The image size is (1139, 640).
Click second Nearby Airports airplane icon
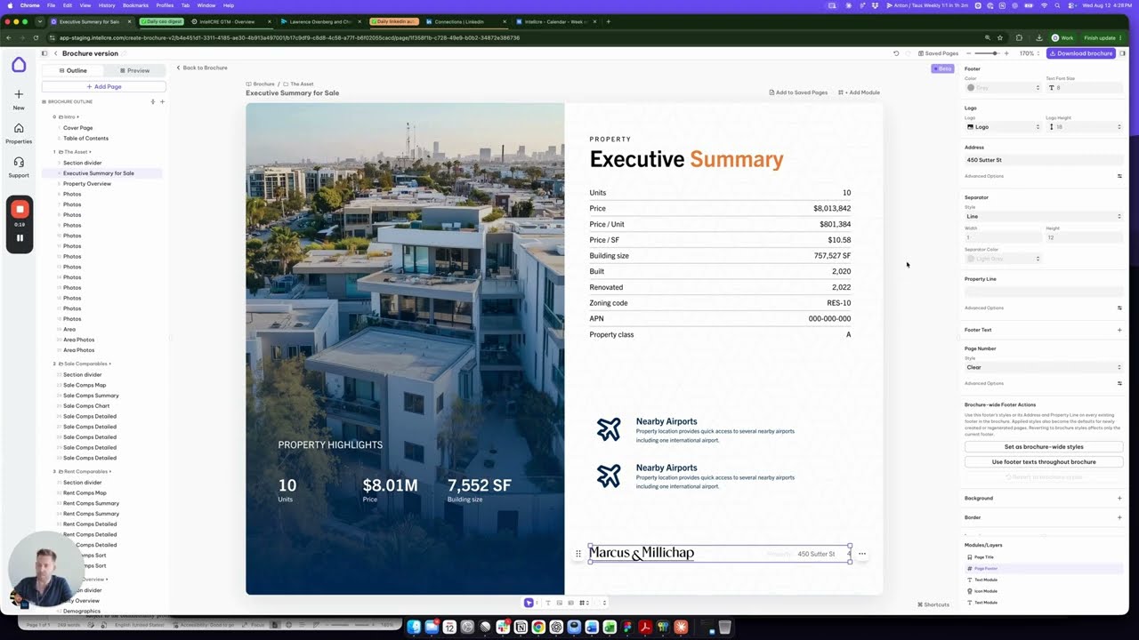coord(609,476)
